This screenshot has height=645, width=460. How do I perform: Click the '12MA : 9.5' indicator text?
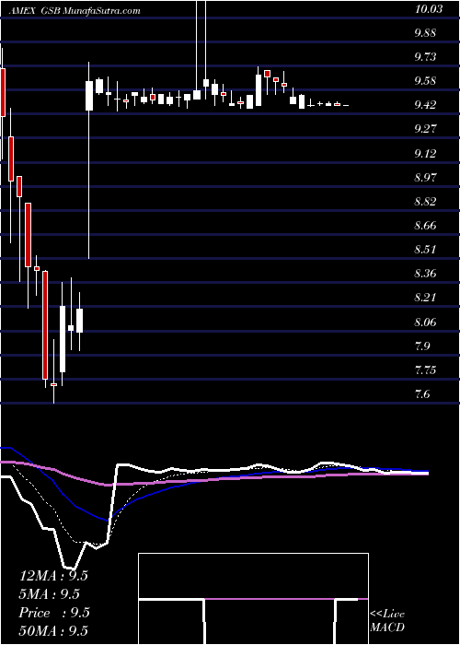click(53, 576)
